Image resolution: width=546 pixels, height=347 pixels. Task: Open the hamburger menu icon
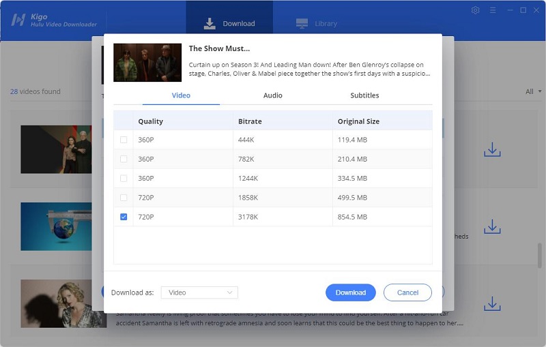[493, 10]
